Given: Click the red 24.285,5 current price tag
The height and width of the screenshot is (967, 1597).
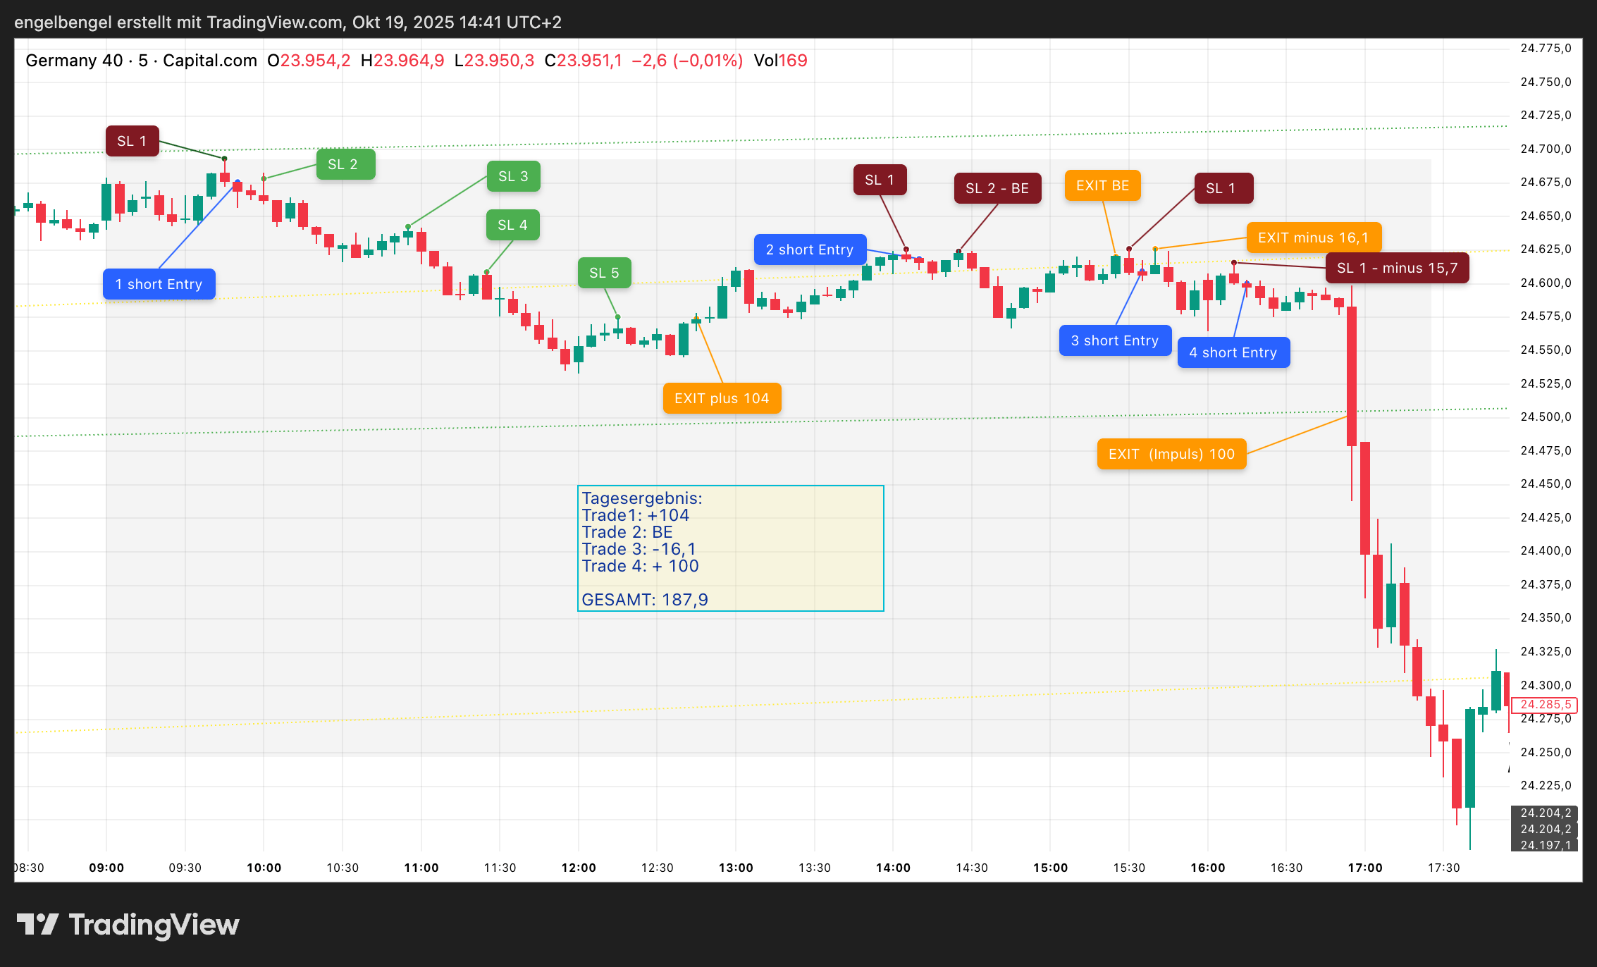Looking at the screenshot, I should point(1545,704).
